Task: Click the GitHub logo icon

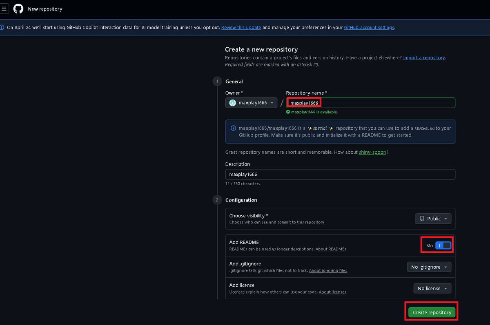Action: click(x=18, y=9)
